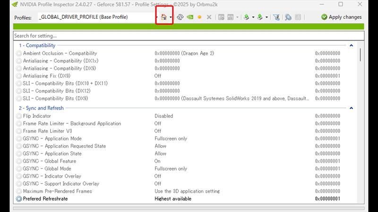The height and width of the screenshot is (212, 378).
Task: Open the Profiles combo box
Action: click(98, 17)
